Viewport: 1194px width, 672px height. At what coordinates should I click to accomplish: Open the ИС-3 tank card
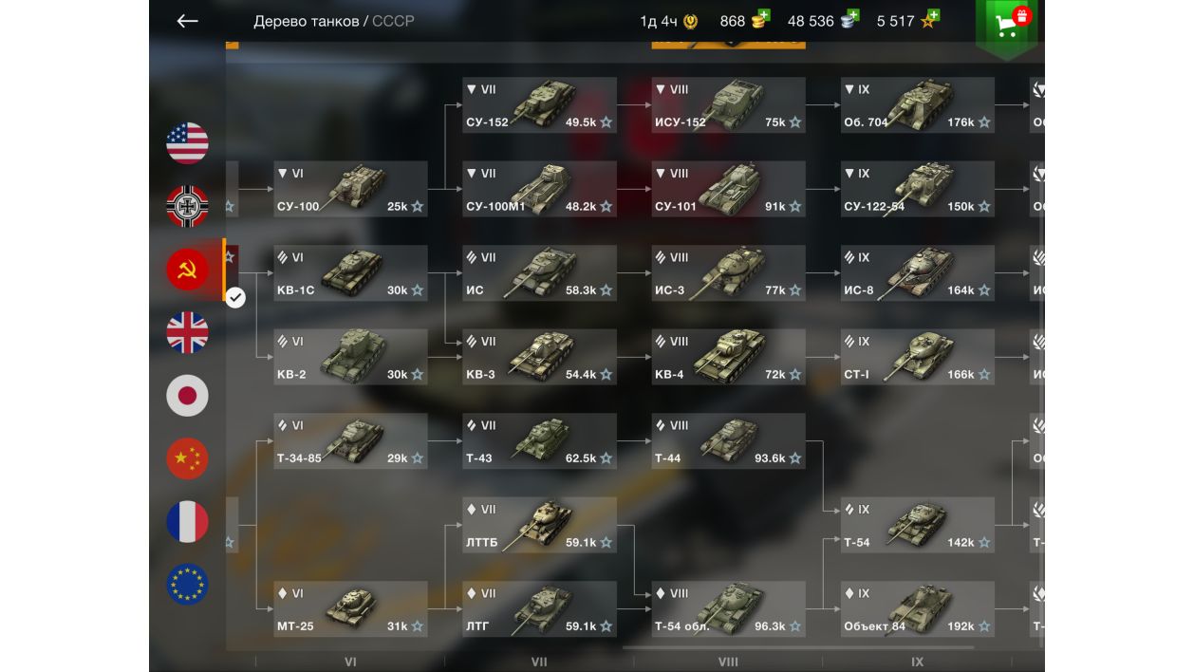pyautogui.click(x=728, y=273)
